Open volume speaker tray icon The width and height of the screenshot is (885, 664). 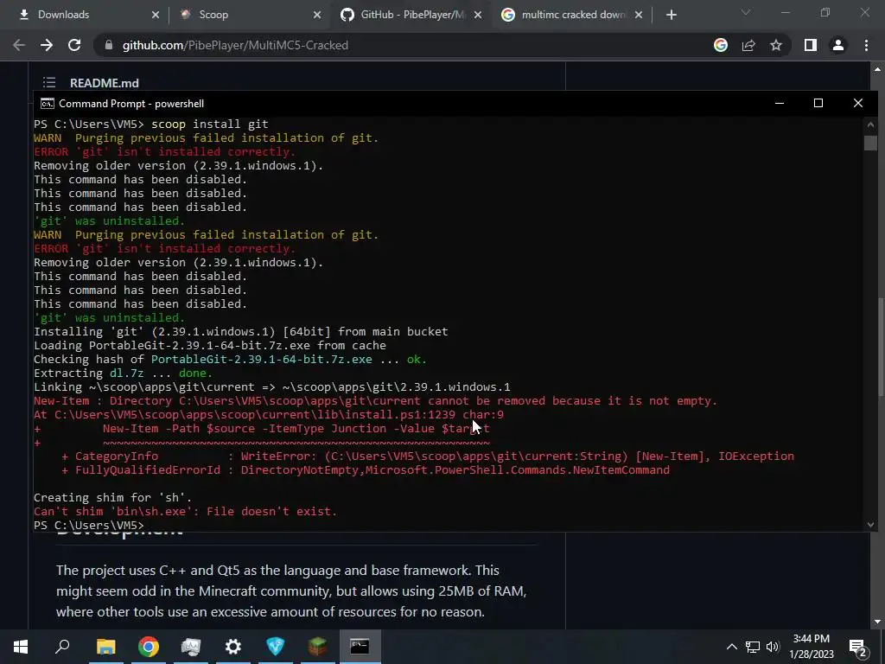pyautogui.click(x=773, y=647)
